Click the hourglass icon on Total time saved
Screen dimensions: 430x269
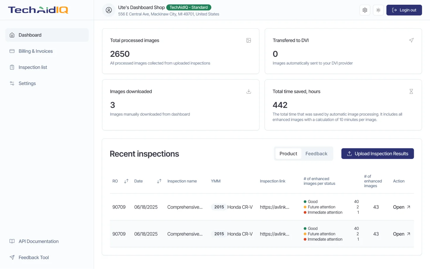pos(411,92)
